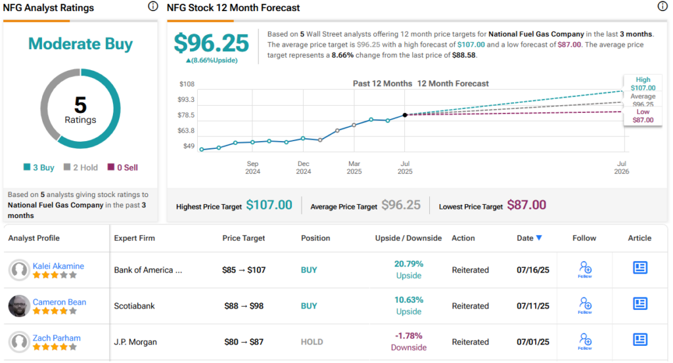
Task: Click info icon beside 12 Month Forecast
Action: 662,7
